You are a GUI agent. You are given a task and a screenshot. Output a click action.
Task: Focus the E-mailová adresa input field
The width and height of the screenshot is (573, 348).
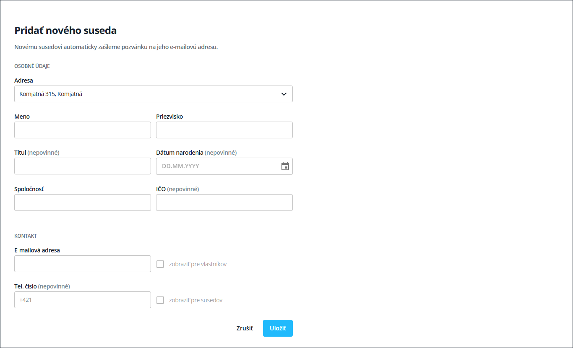[83, 264]
